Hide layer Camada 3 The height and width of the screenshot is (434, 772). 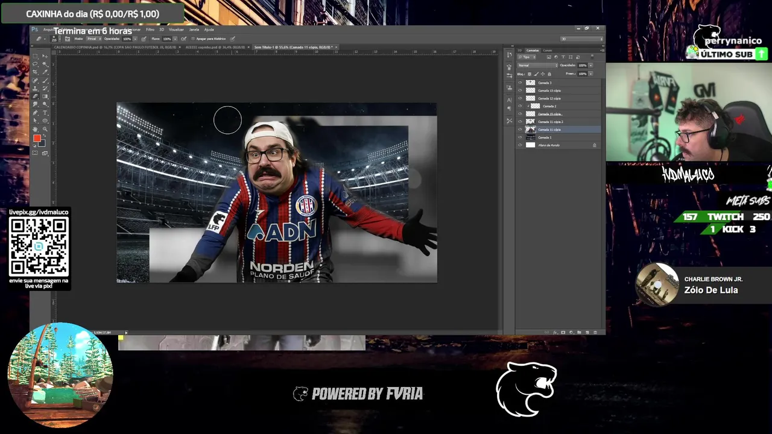point(520,83)
